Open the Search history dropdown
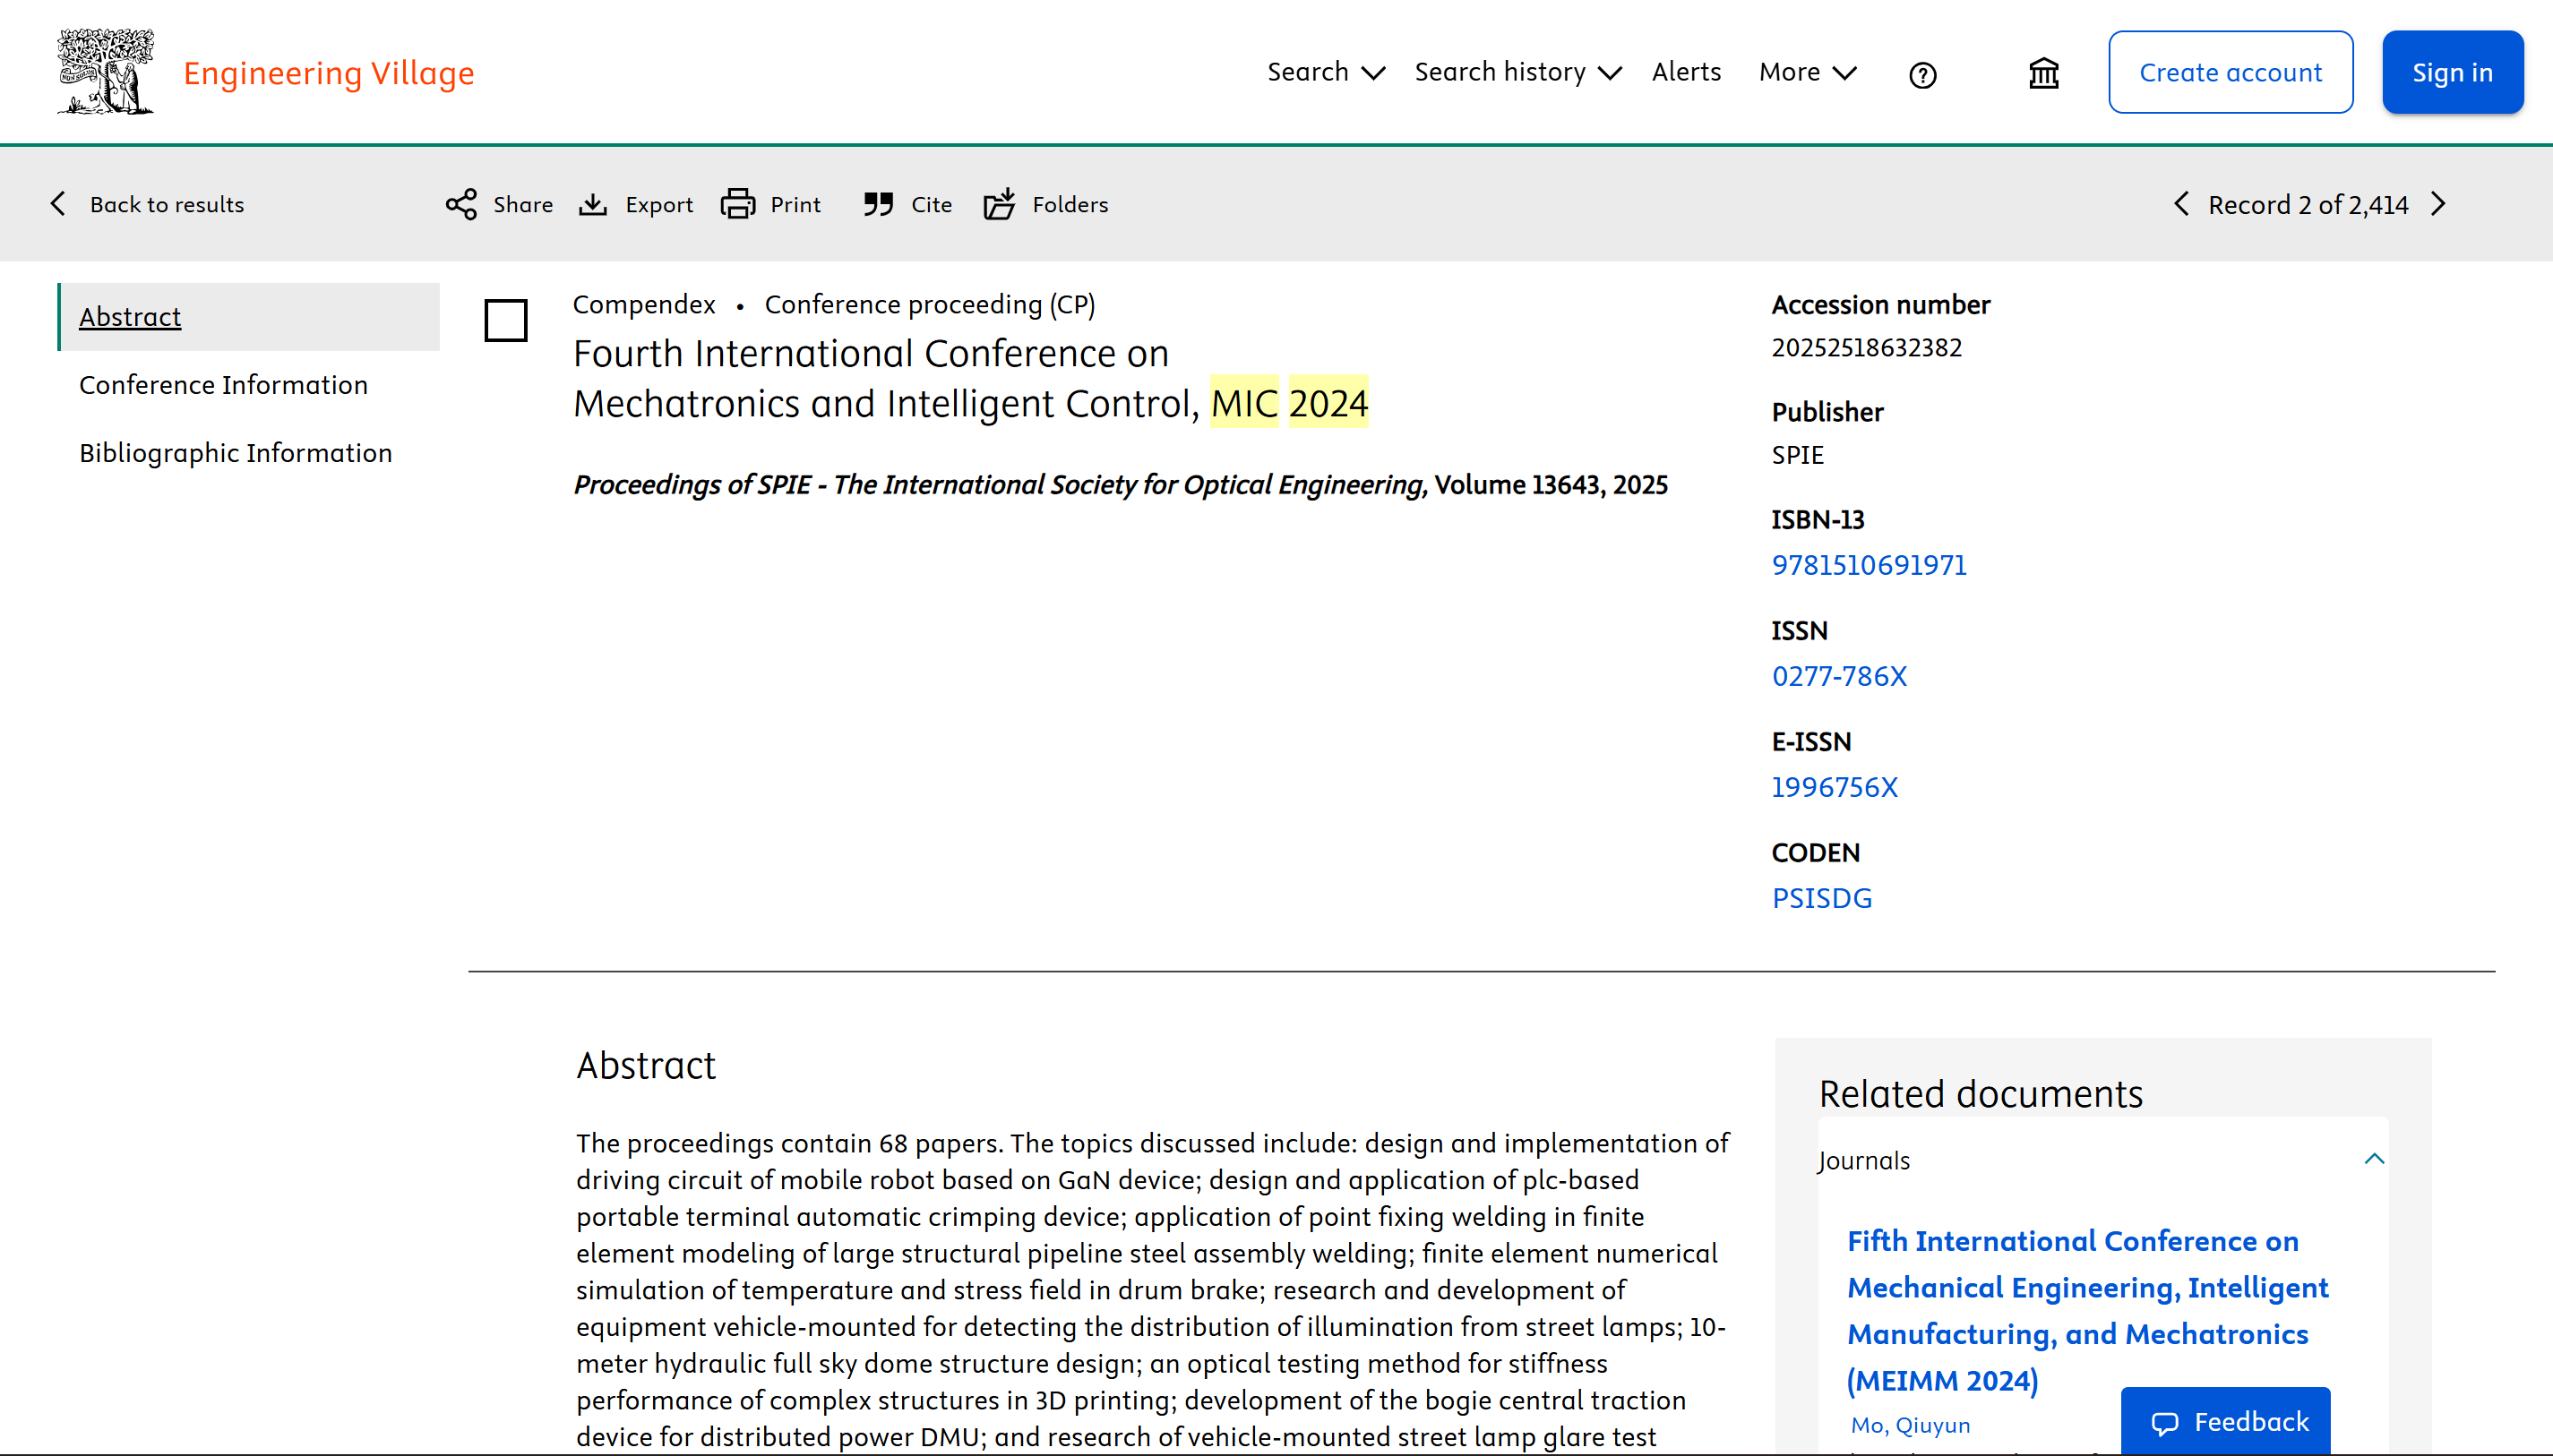2553x1456 pixels. click(x=1517, y=72)
